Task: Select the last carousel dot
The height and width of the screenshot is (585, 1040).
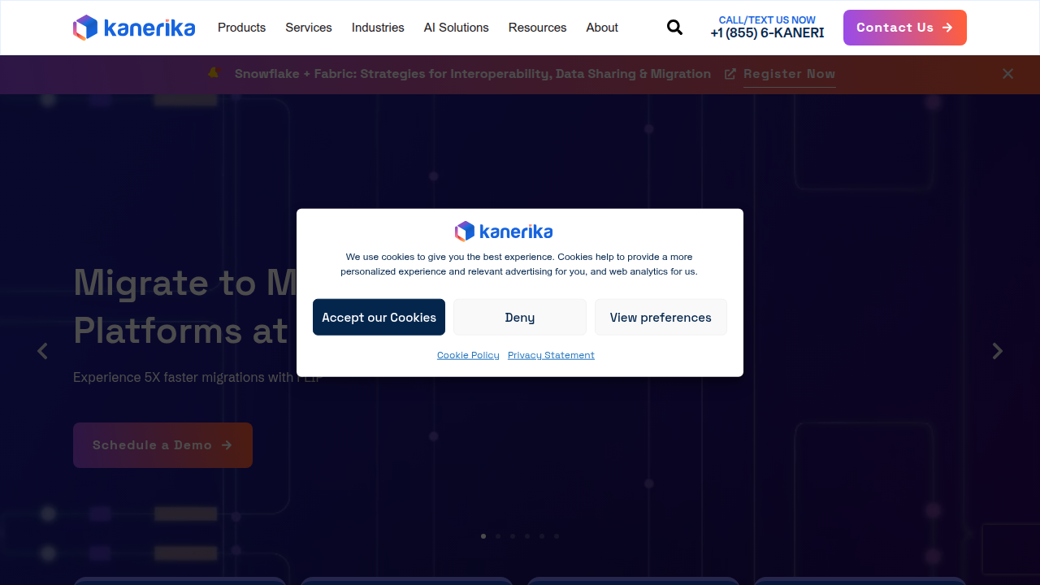Action: coord(557,536)
